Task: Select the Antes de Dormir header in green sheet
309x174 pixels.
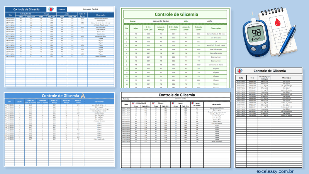Action: 198,28
